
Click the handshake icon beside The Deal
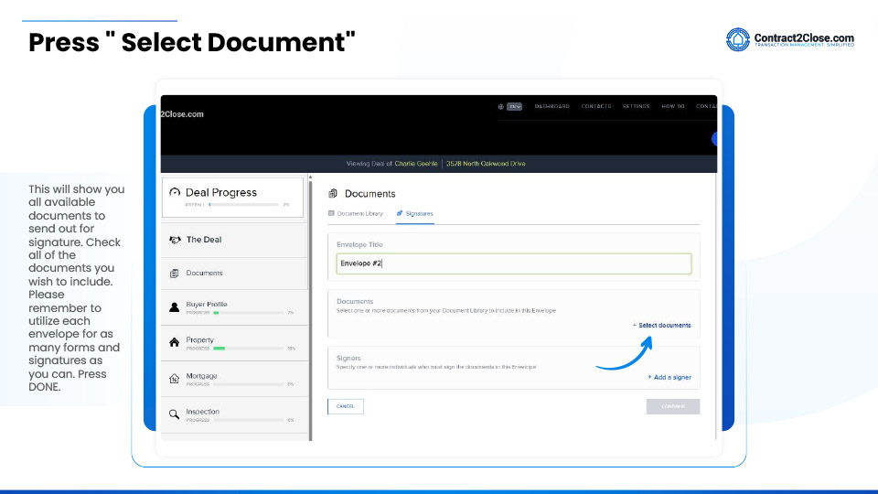click(x=175, y=240)
